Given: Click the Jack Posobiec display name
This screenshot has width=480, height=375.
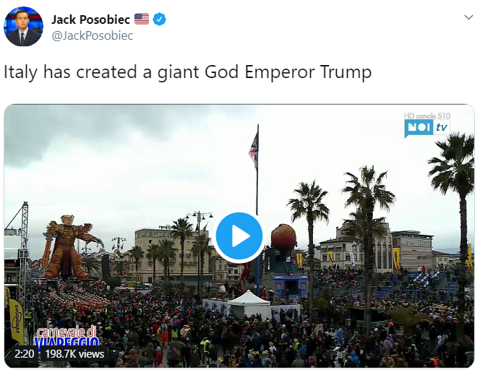Looking at the screenshot, I should (90, 20).
